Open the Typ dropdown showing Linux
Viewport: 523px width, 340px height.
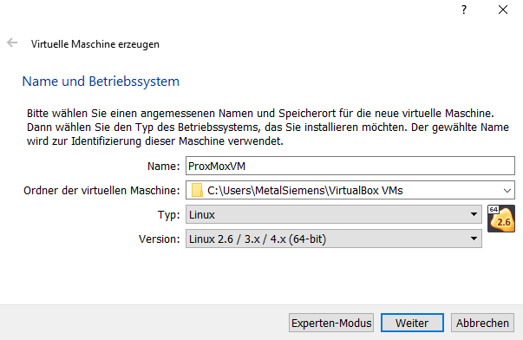click(x=334, y=214)
